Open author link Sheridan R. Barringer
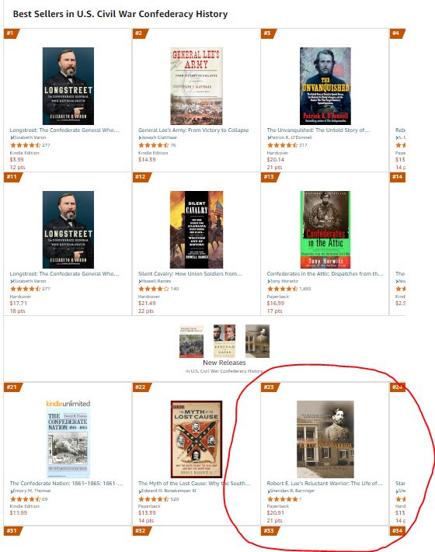Viewport: 435px width, 552px height. coord(292,491)
